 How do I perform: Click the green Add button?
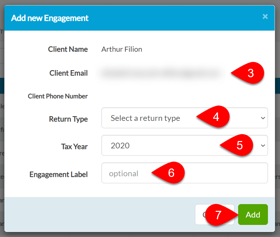[x=253, y=215]
